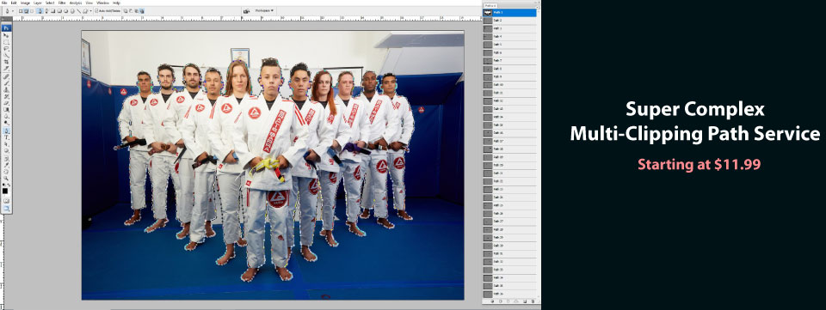Select the Eraser tool
826x310 pixels.
pyautogui.click(x=6, y=103)
